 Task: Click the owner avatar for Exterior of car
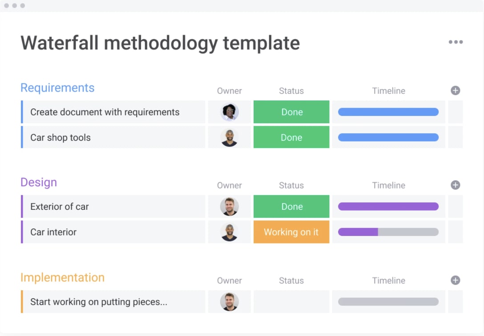229,206
